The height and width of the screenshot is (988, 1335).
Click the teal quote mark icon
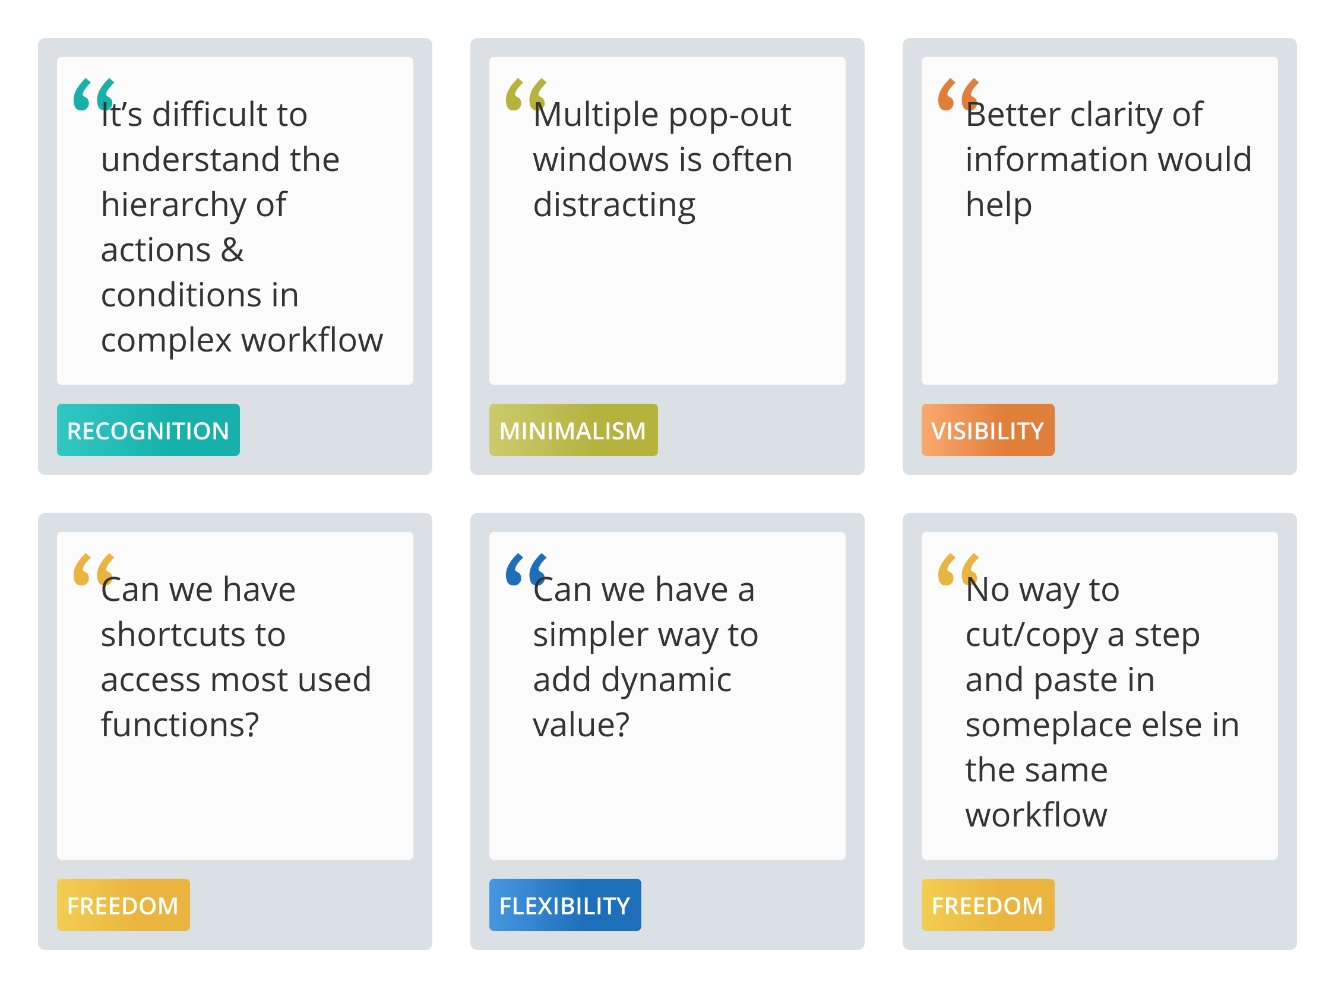click(x=94, y=94)
